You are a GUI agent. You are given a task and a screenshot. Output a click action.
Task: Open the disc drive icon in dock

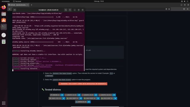point(4,35)
